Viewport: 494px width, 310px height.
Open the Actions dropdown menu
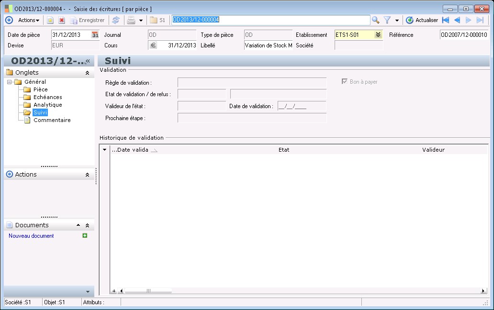coord(29,20)
